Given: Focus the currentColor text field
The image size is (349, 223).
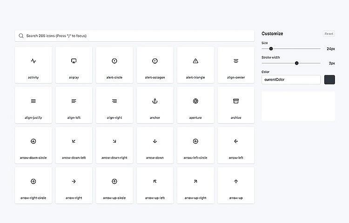Looking at the screenshot, I should 291,80.
